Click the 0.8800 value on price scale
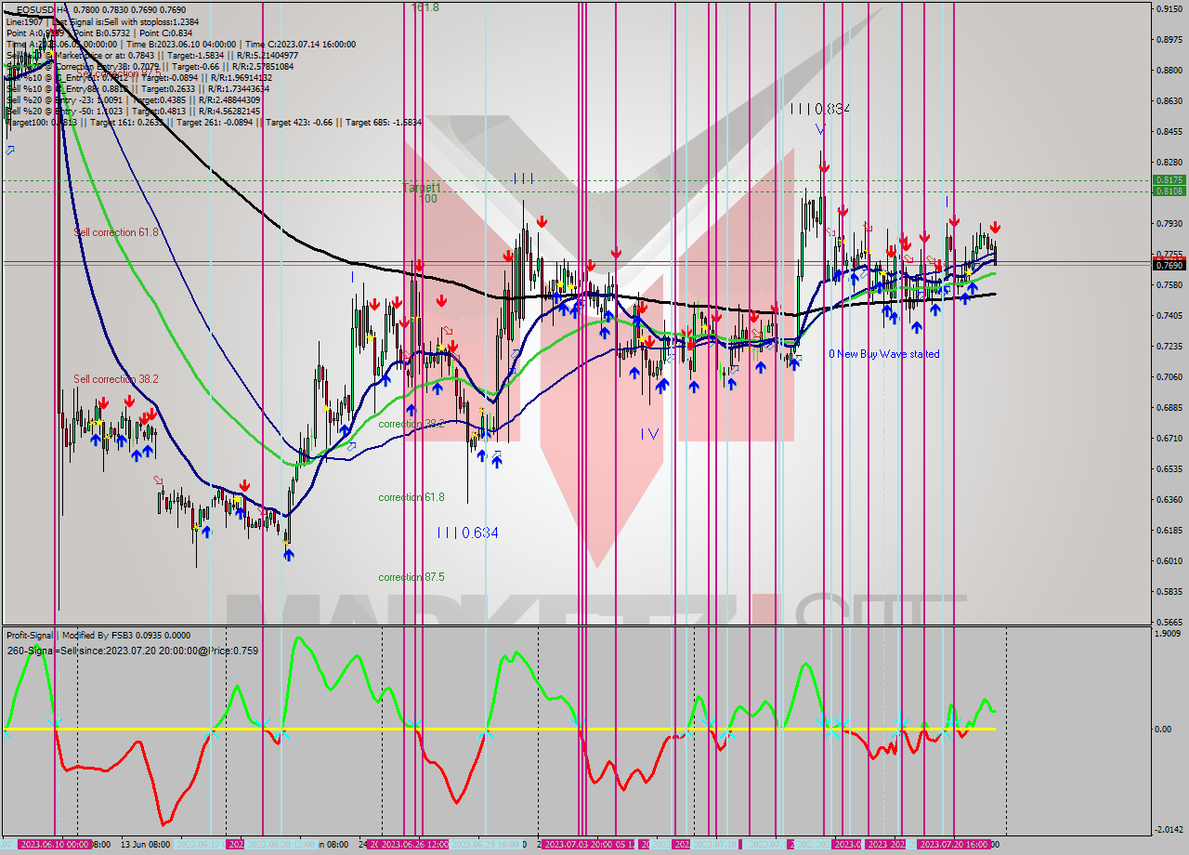 pyautogui.click(x=1169, y=70)
